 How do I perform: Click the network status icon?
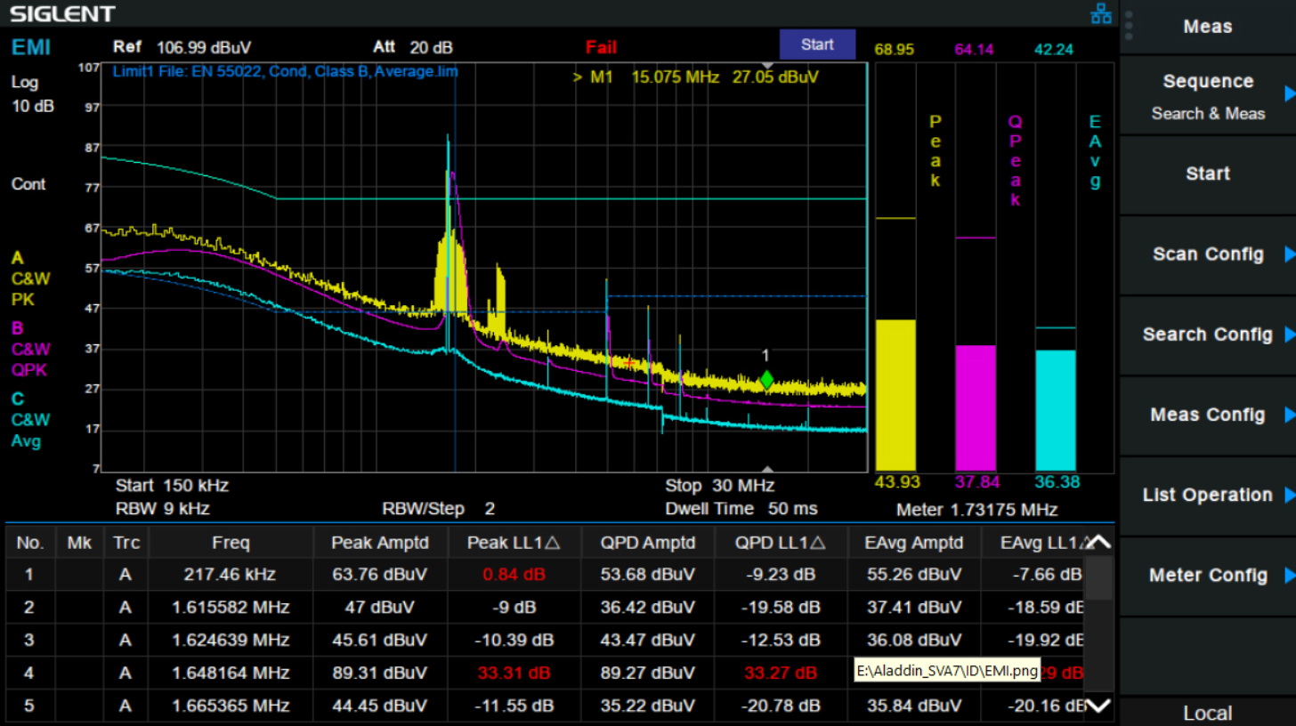1101,13
